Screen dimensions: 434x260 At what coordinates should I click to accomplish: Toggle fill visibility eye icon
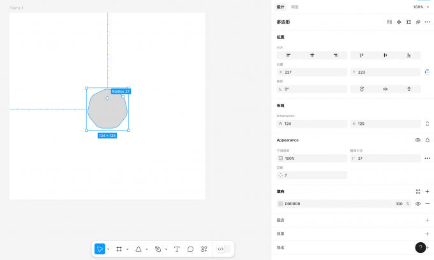pos(418,204)
